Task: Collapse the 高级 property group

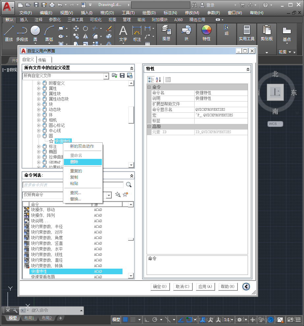Action: pyautogui.click(x=149, y=126)
